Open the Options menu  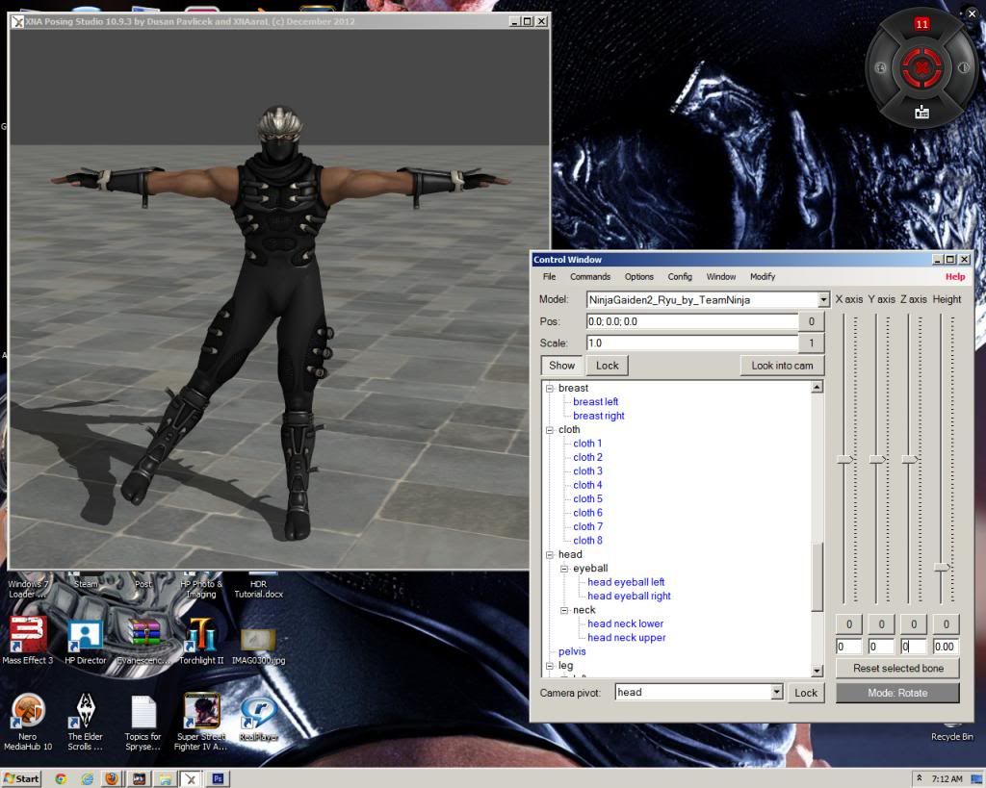pos(639,276)
